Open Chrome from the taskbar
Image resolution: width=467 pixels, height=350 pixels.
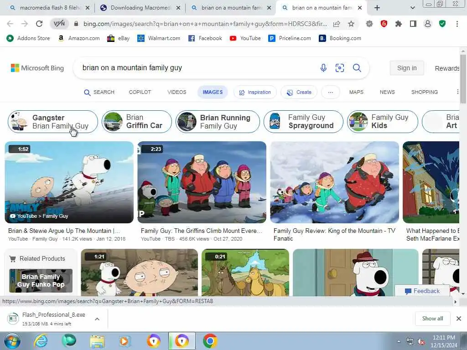click(x=210, y=341)
